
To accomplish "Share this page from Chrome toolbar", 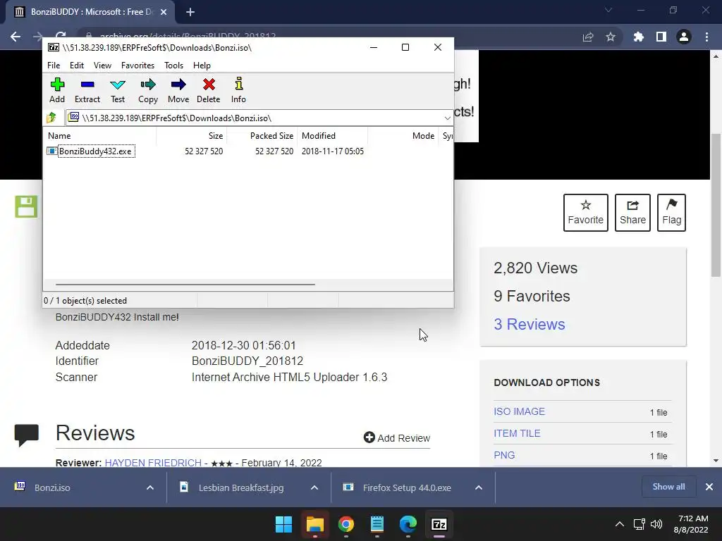I will [x=588, y=37].
